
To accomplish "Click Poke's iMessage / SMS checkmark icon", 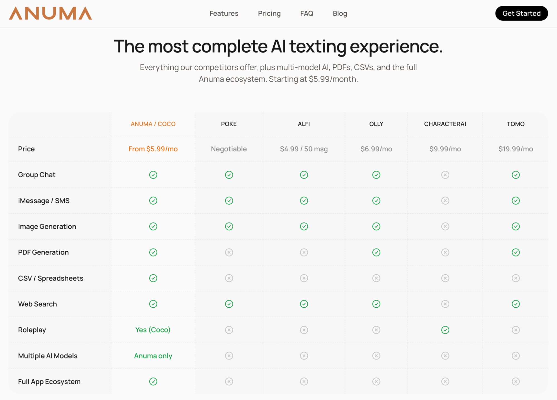I will [x=229, y=201].
